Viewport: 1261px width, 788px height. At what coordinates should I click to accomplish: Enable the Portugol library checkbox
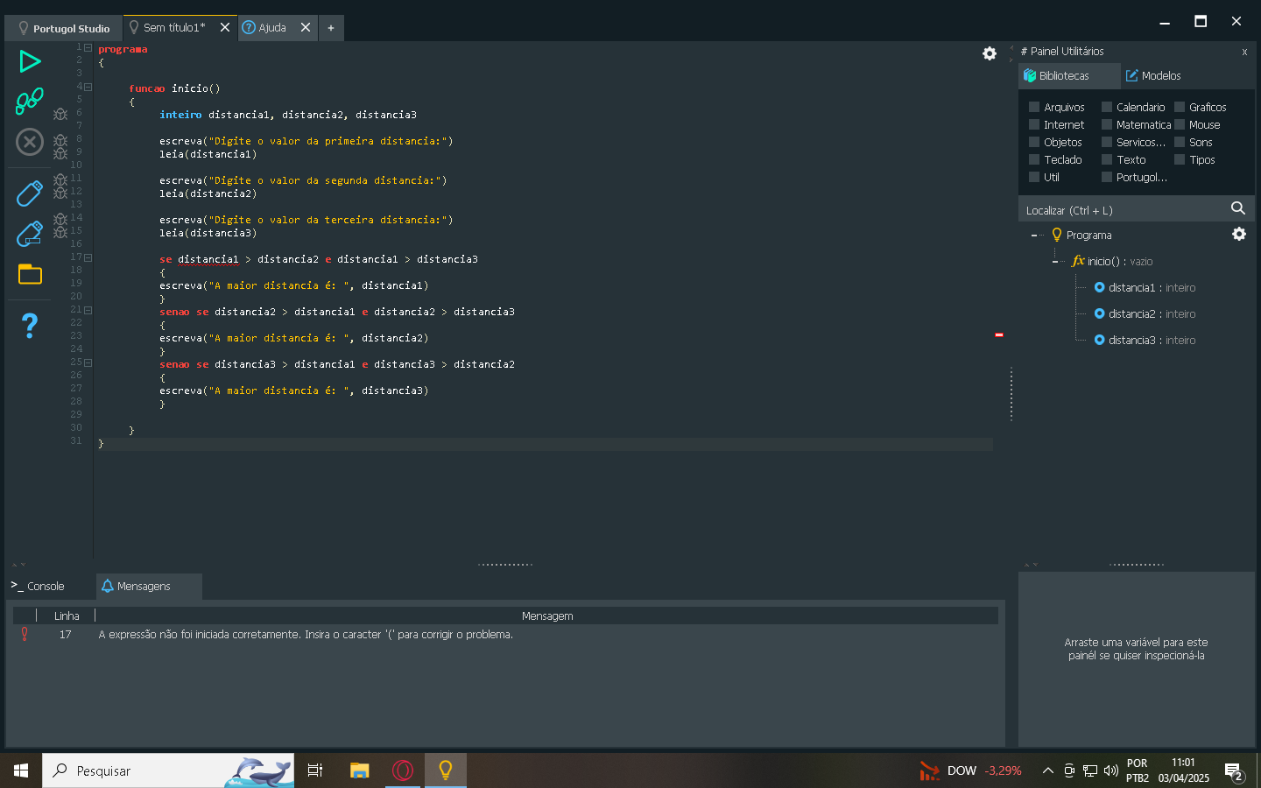pyautogui.click(x=1107, y=177)
